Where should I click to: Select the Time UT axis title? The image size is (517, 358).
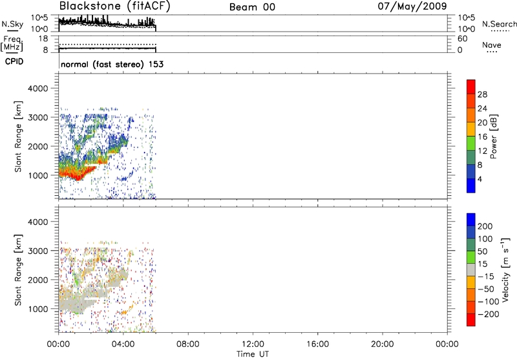[253, 354]
